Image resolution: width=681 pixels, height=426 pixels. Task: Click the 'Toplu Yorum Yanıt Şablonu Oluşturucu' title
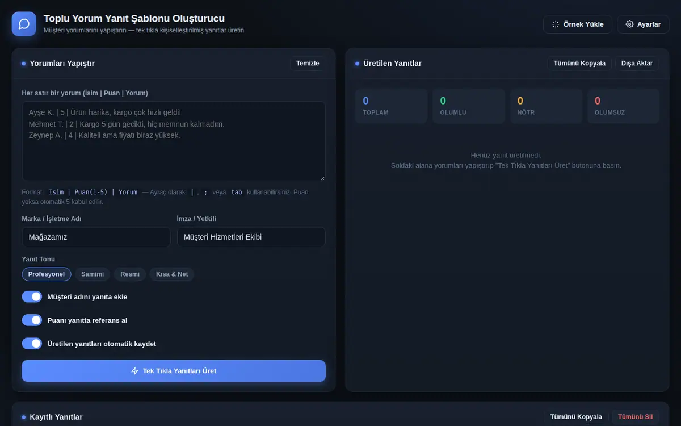coord(134,19)
